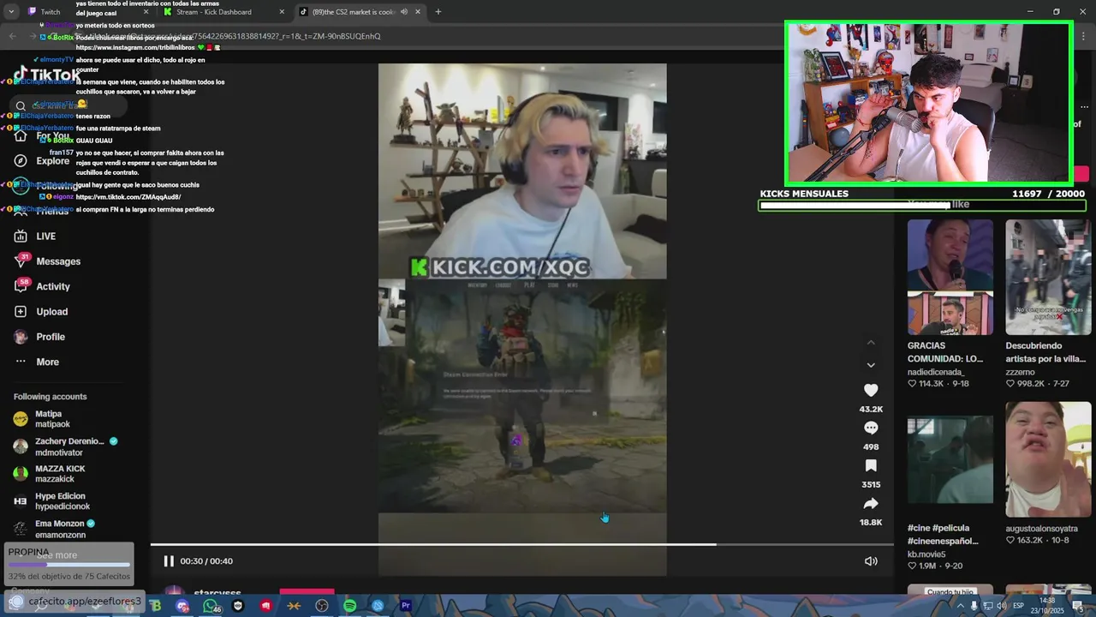Open the augustoalonsoyatra recommended video
Viewport: 1096px width, 617px height.
tap(1048, 460)
